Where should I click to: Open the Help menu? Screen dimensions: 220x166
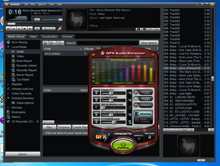pyautogui.click(x=59, y=4)
